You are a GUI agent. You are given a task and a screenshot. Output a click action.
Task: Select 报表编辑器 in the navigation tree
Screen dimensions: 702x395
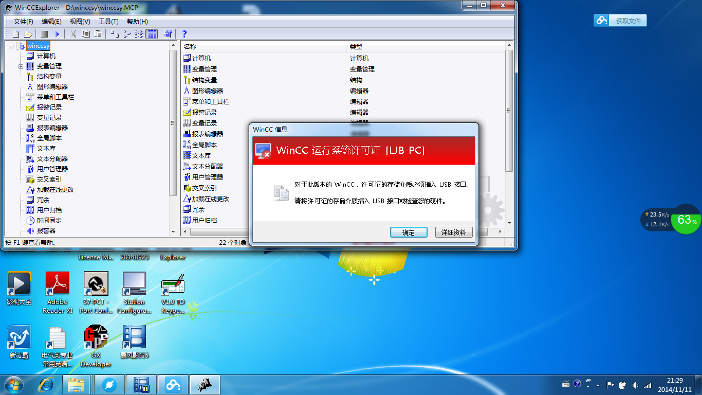pyautogui.click(x=52, y=128)
